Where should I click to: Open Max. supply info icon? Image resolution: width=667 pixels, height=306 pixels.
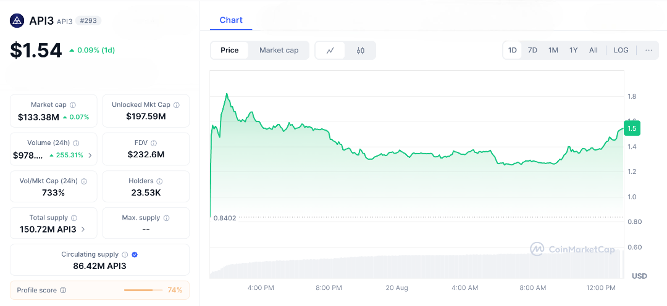[x=166, y=218]
